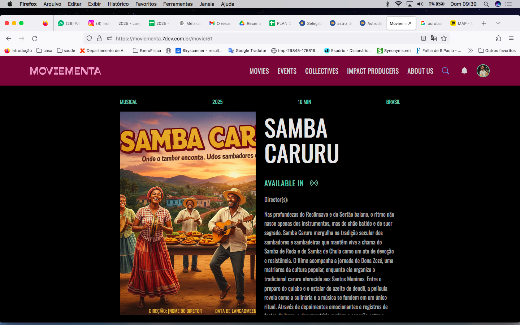Expand the list all tabs chevron

click(x=498, y=23)
